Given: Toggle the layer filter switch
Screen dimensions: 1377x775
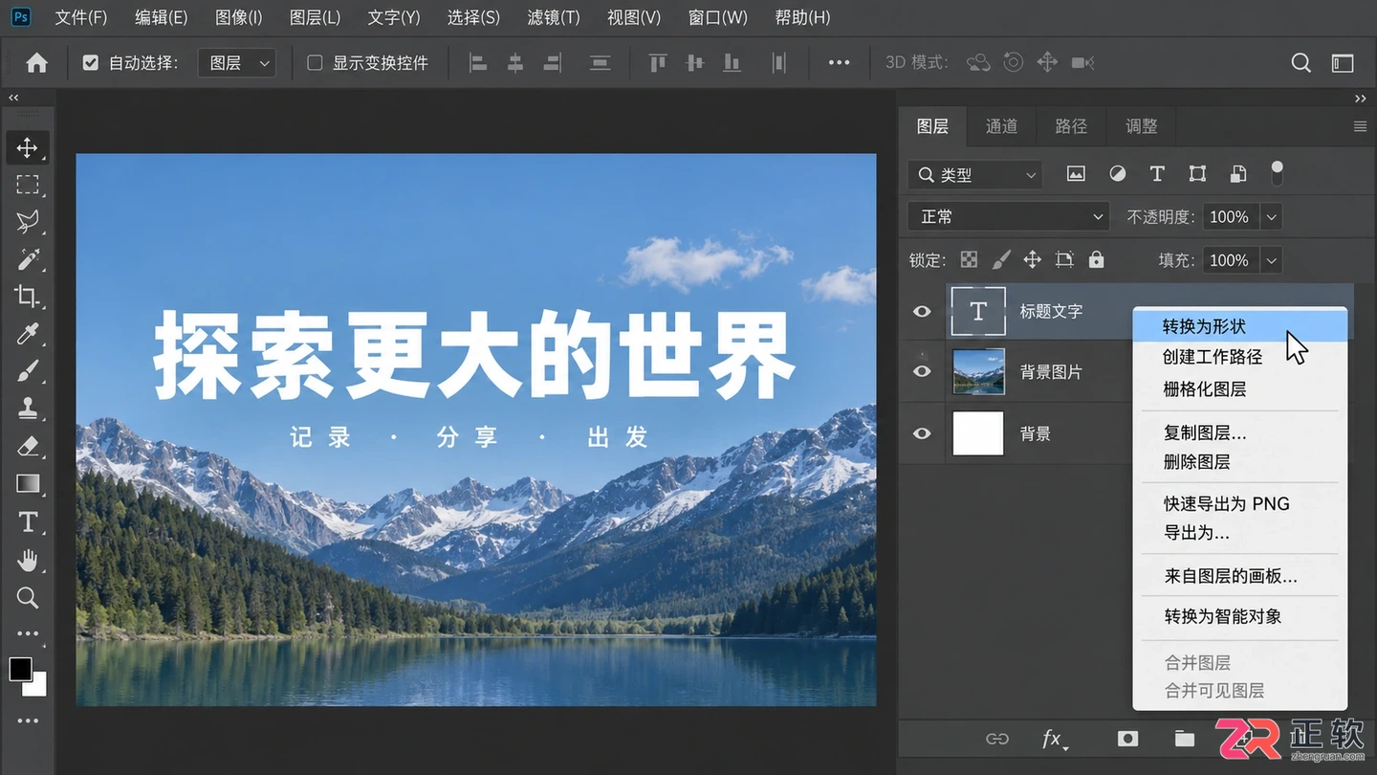Looking at the screenshot, I should pos(1277,173).
